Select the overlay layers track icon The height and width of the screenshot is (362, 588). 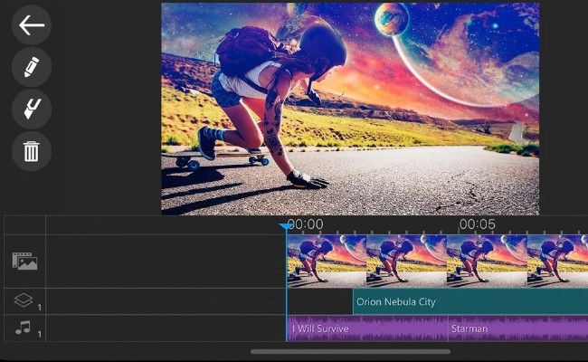pyautogui.click(x=24, y=301)
